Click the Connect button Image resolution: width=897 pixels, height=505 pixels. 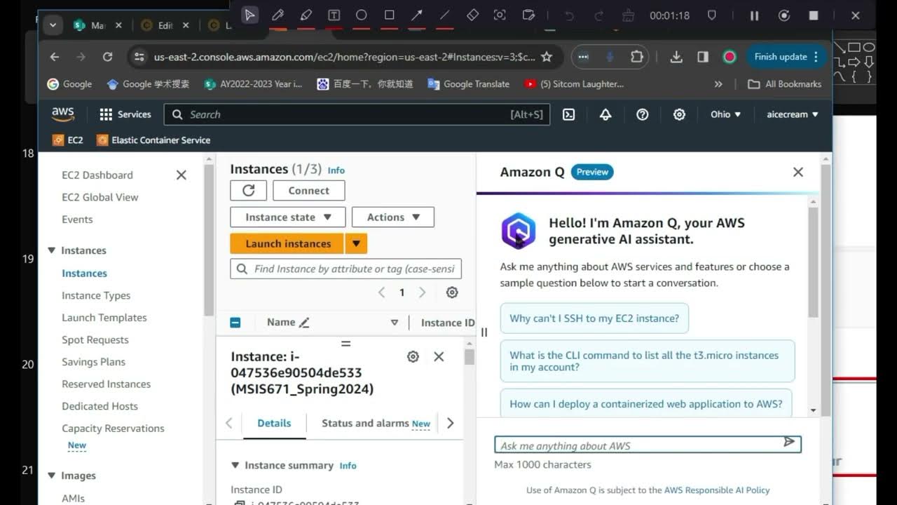click(308, 191)
